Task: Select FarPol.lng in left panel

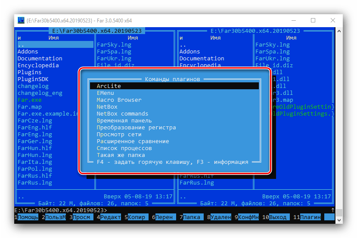Action: pyautogui.click(x=35, y=169)
